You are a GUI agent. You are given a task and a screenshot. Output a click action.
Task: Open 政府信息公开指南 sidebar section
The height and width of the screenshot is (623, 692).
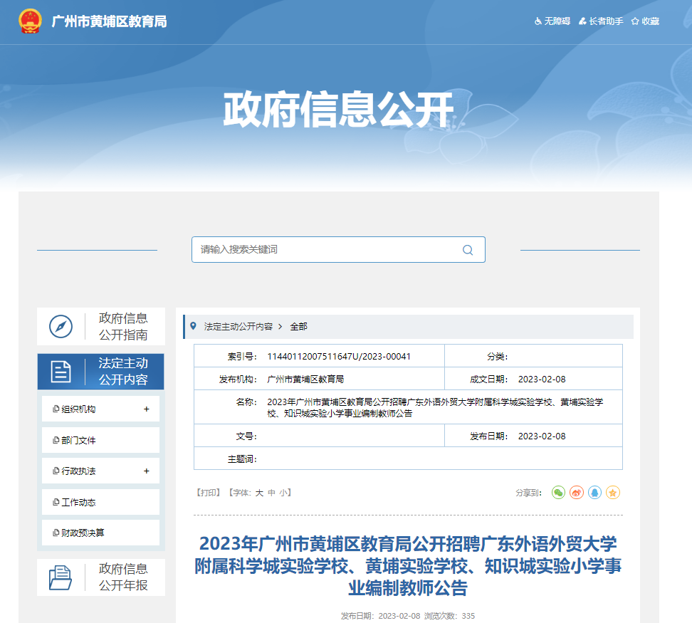[101, 327]
